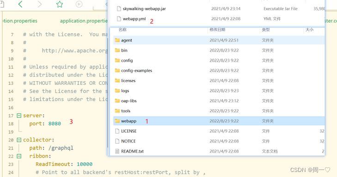Image resolution: width=337 pixels, height=177 pixels.
Task: Click the webapp.yml file name
Action: click(135, 18)
